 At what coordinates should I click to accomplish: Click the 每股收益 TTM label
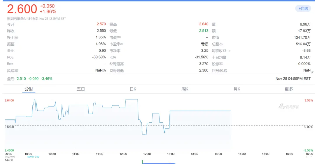click(221, 51)
